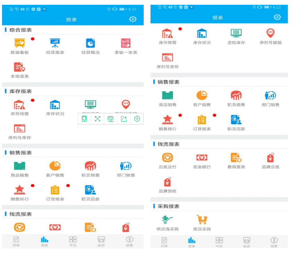
Task: Open the 供应商采购 report
Action: (167, 223)
